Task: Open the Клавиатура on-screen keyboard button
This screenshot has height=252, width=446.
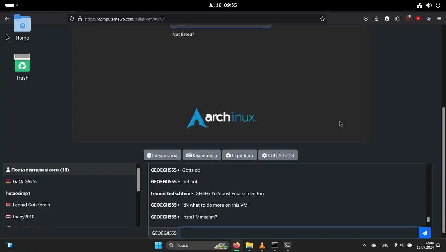Action: click(x=202, y=155)
